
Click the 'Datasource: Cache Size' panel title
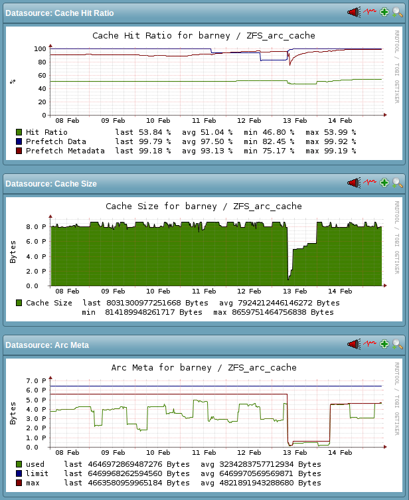[51, 184]
